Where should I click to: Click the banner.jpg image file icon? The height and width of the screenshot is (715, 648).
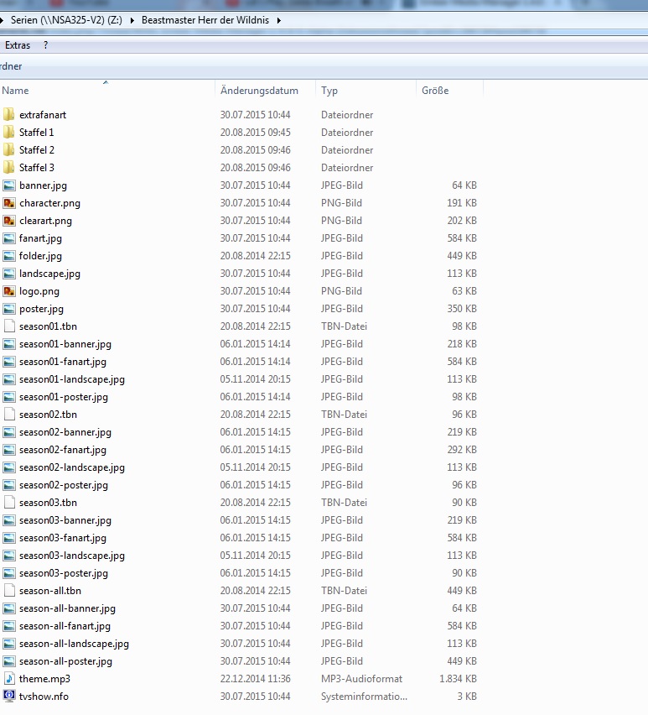click(8, 185)
